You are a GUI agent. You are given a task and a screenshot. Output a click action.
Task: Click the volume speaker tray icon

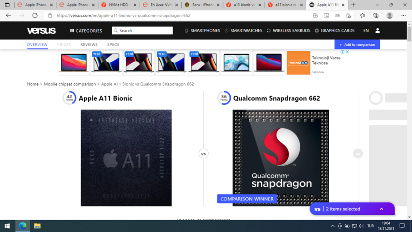coord(362,226)
